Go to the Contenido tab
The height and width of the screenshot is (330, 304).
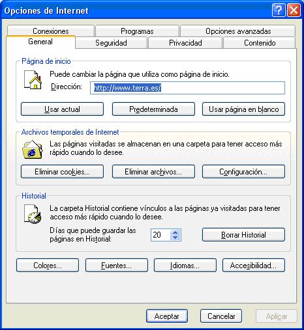[260, 43]
